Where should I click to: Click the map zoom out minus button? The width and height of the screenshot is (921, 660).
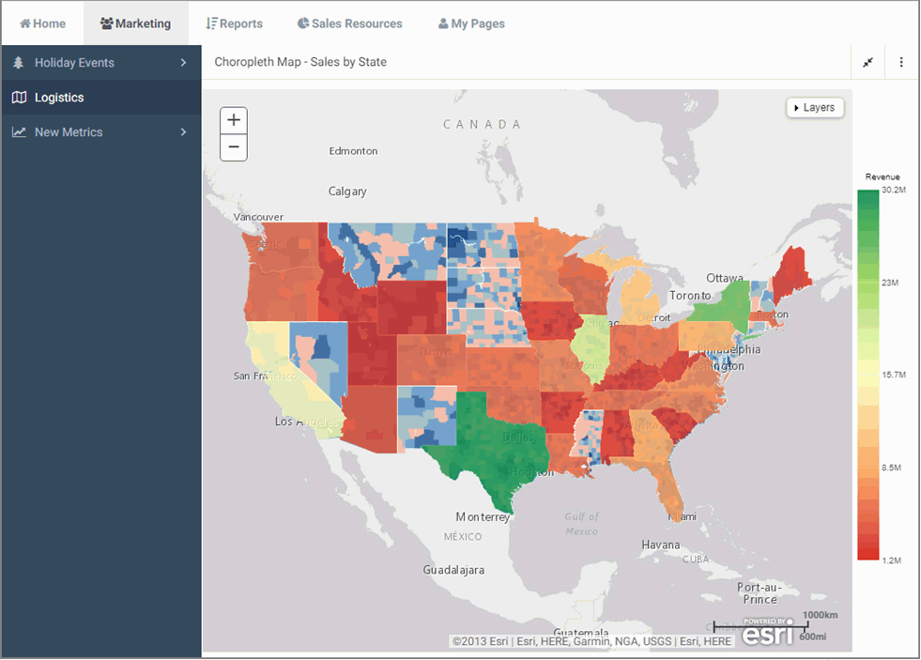pyautogui.click(x=234, y=147)
